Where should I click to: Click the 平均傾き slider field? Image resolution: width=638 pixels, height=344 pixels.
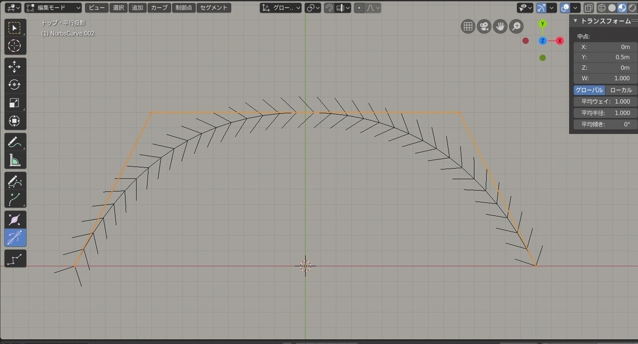coord(605,124)
